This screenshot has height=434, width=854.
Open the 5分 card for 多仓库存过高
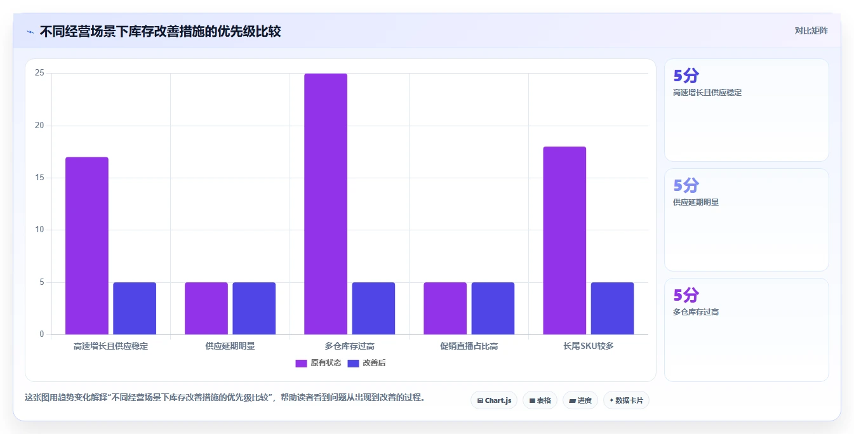[x=747, y=330]
